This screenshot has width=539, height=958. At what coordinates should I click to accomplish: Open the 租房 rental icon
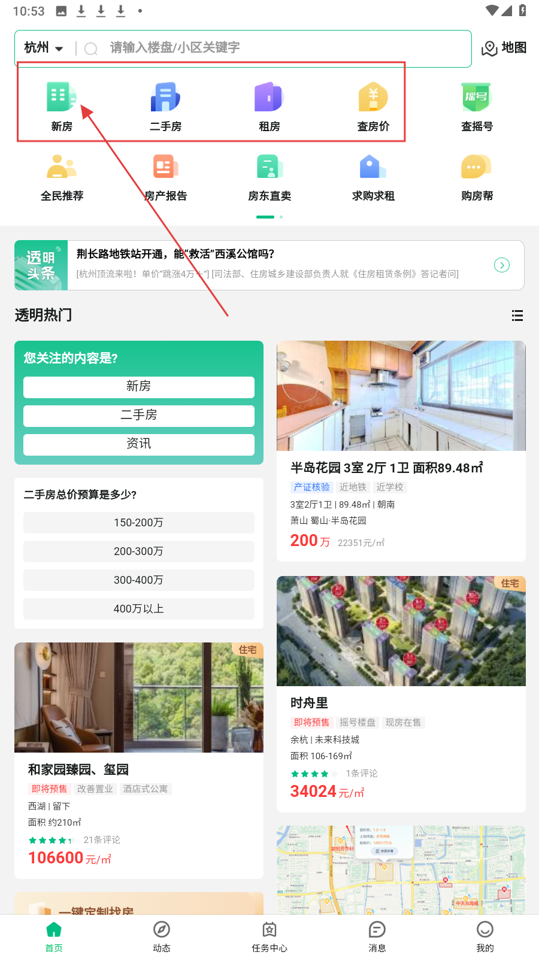point(269,97)
